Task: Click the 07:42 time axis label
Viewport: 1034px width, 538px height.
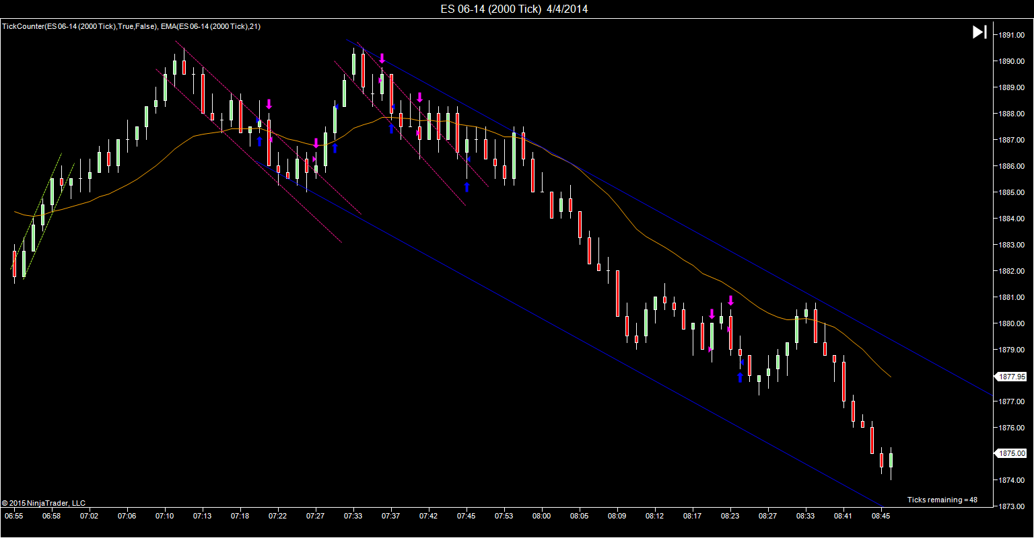Action: tap(429, 516)
